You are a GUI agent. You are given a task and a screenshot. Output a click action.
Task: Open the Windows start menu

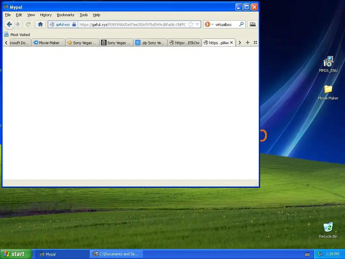click(16, 254)
